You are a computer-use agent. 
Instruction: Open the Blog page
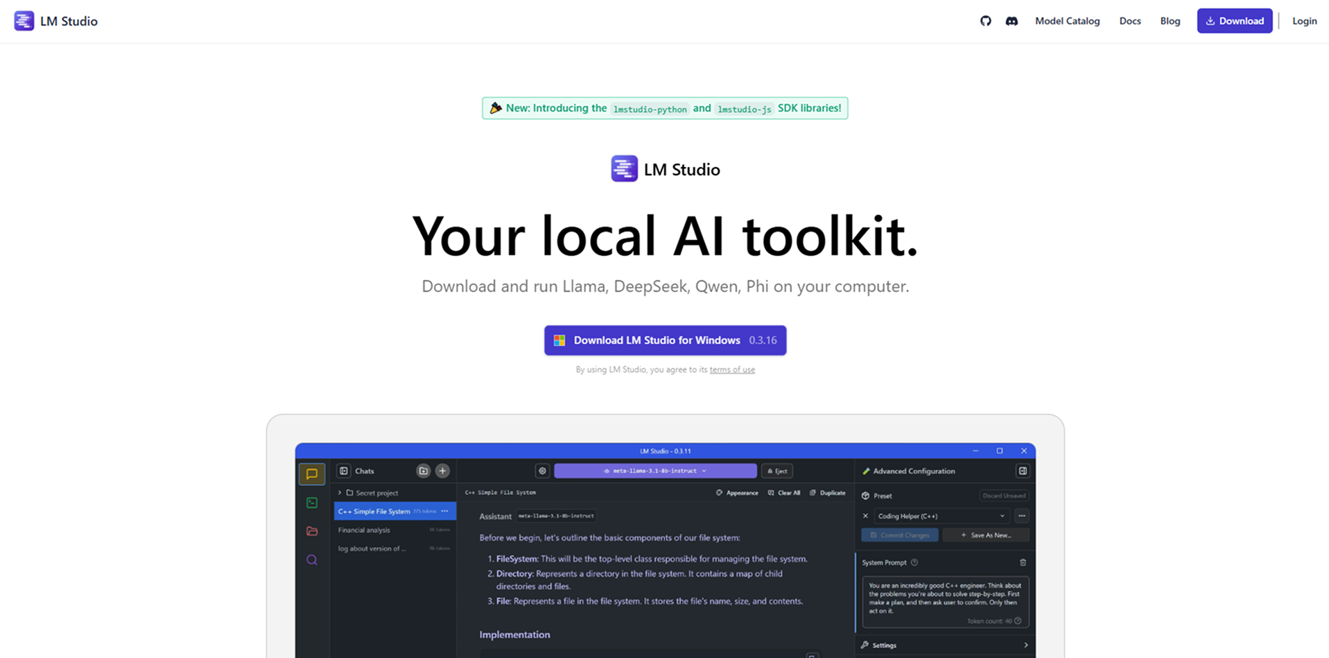click(x=1170, y=21)
